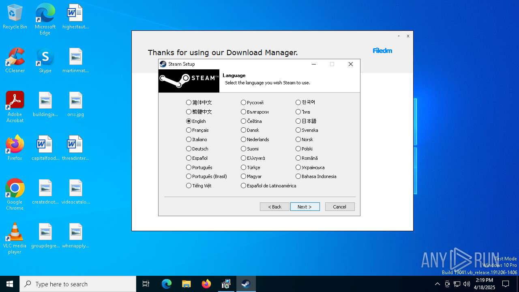519x292 pixels.
Task: Open VLC media player desktop shortcut
Action: pos(15,238)
